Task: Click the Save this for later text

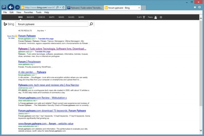Action: click(11, 37)
